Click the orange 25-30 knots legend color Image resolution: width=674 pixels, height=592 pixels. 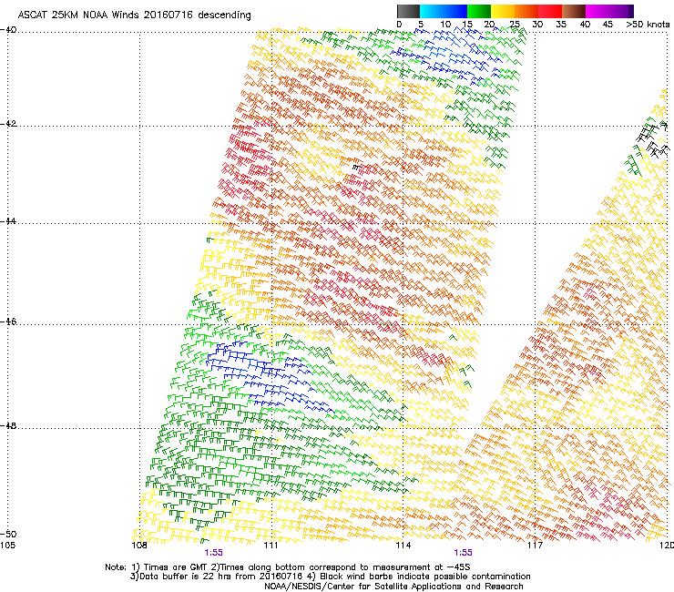click(x=526, y=11)
